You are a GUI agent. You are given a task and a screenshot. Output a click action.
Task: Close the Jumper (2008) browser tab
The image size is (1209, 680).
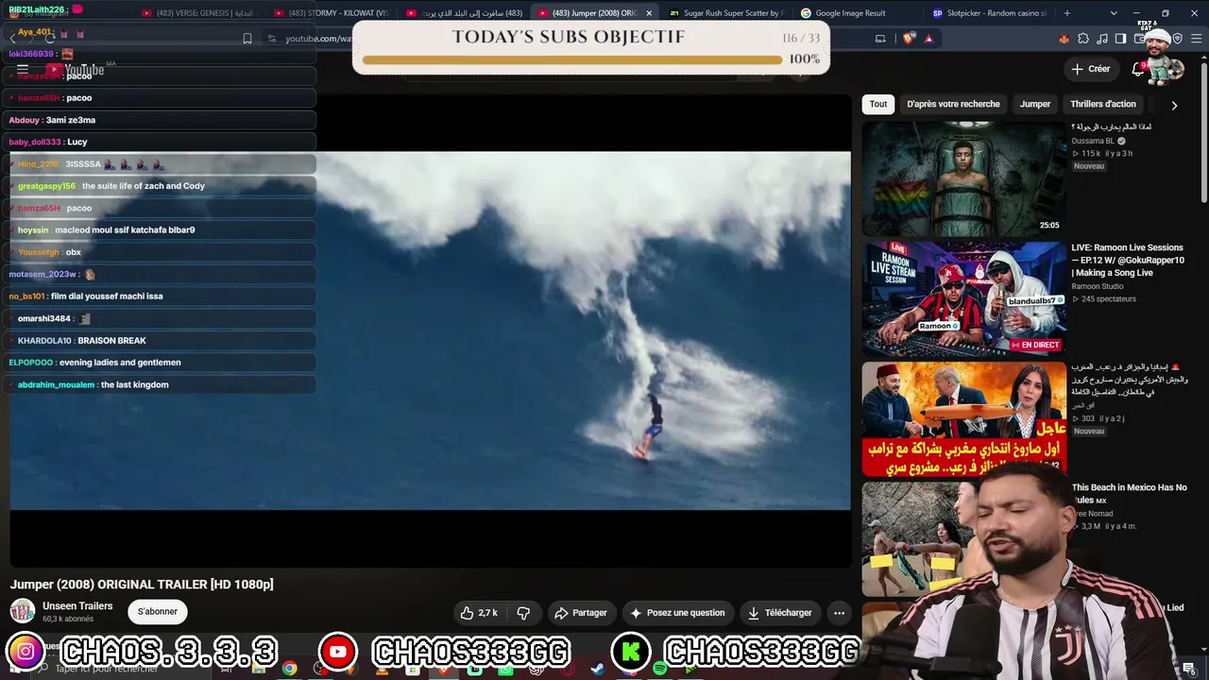tap(649, 13)
